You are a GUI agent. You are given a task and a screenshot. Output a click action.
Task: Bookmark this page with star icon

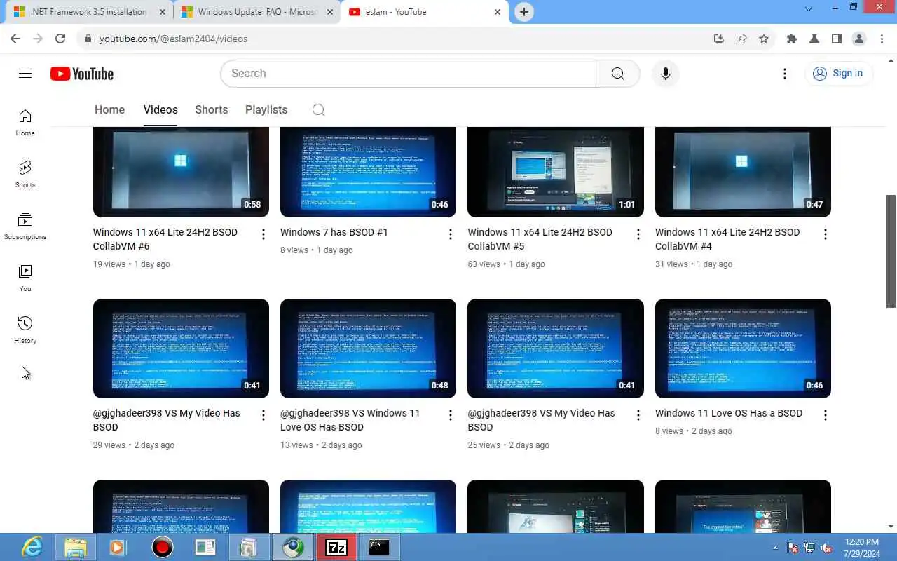point(764,39)
